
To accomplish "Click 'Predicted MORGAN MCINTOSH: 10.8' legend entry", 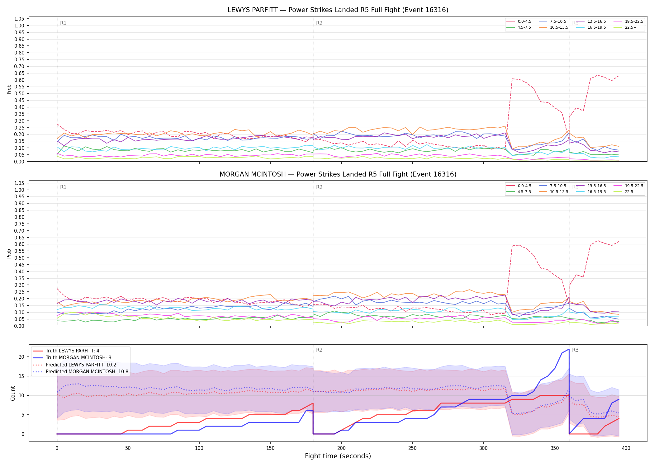I will [81, 372].
